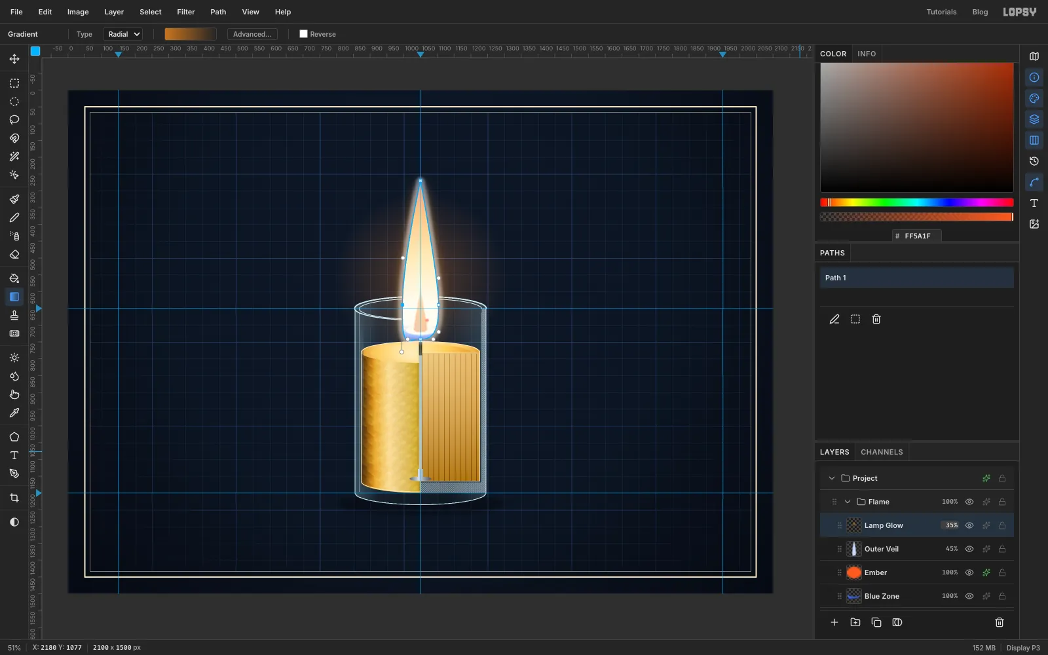
Task: Select the Text tool in left toolbar
Action: tap(14, 455)
